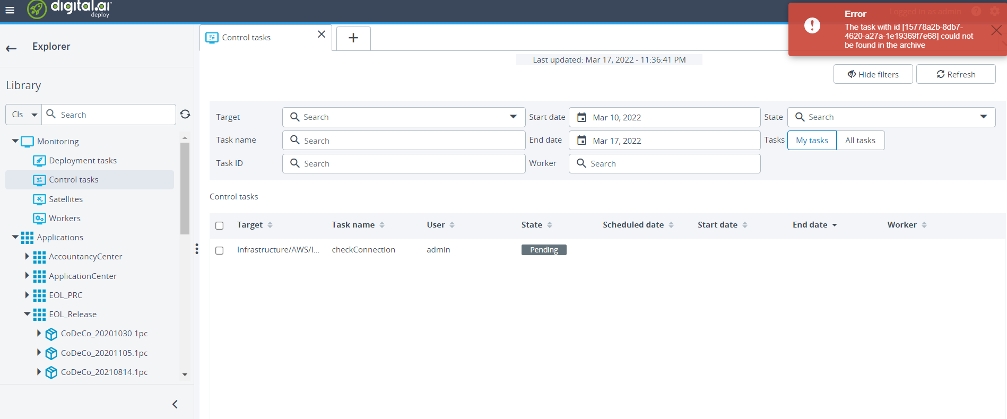
Task: Expand the ApplicationCenter node
Action: click(27, 275)
